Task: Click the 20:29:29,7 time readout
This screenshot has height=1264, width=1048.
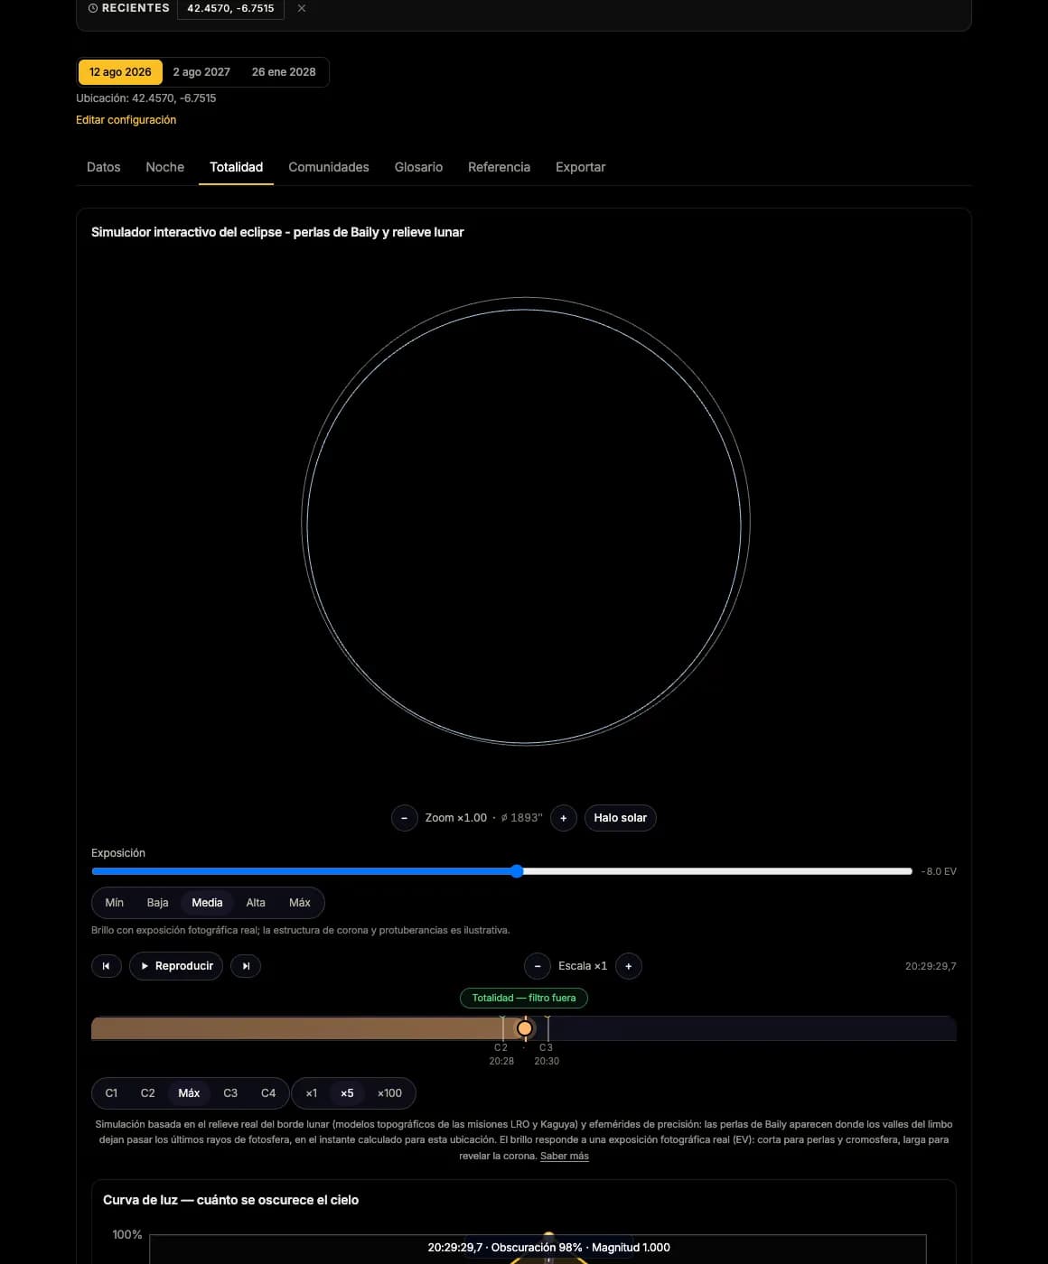Action: (x=931, y=966)
